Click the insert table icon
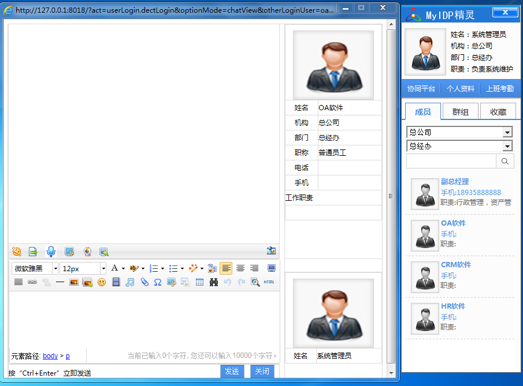Image resolution: width=523 pixels, height=386 pixels. click(199, 282)
